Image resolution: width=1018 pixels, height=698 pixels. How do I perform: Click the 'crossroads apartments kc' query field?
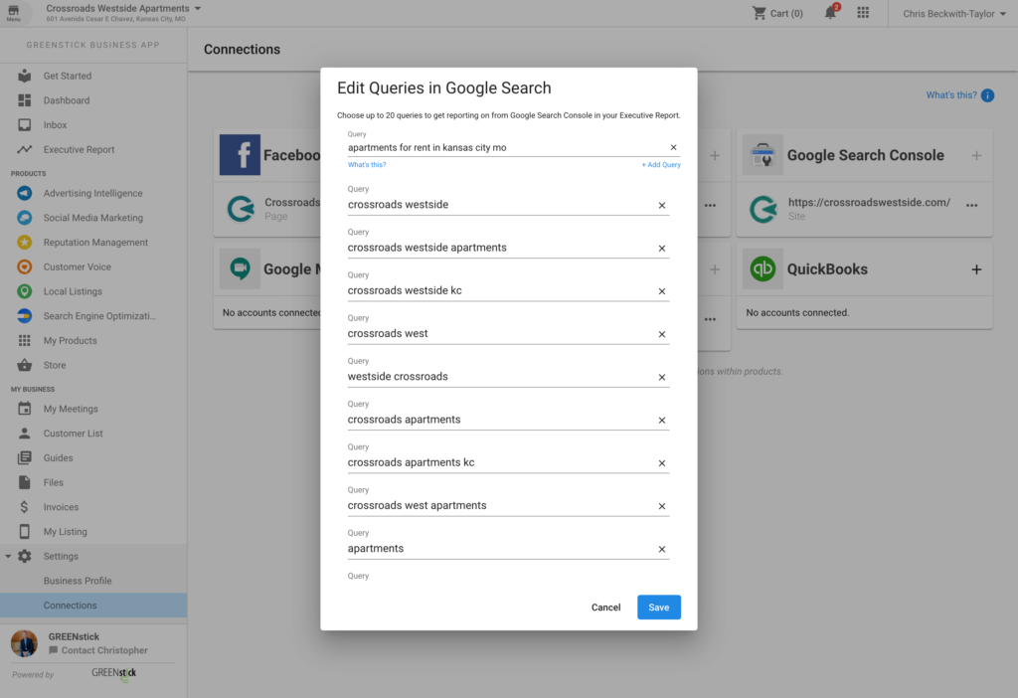pos(497,462)
